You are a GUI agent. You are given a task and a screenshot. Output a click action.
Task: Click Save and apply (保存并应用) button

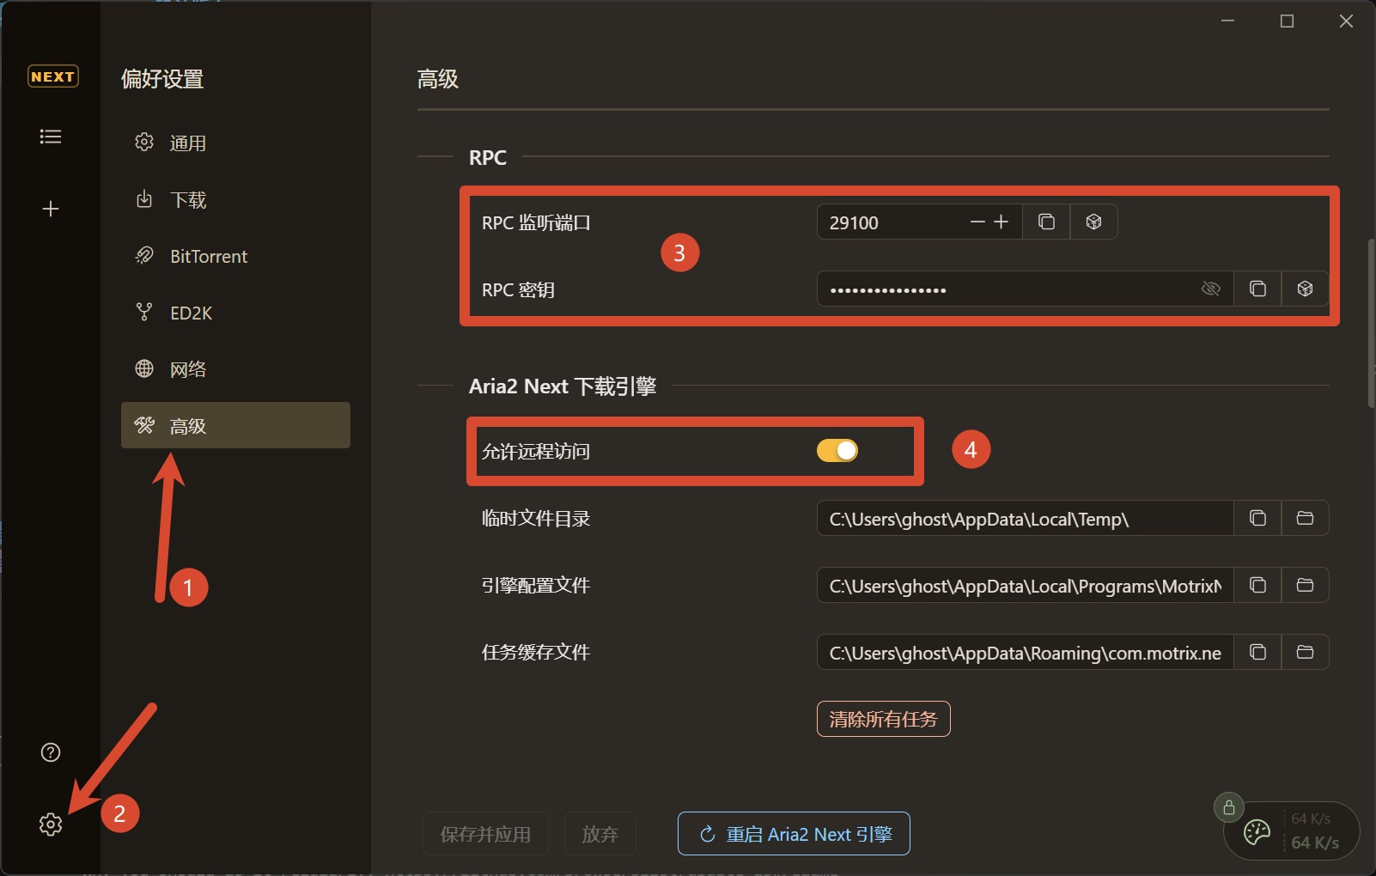click(x=485, y=834)
